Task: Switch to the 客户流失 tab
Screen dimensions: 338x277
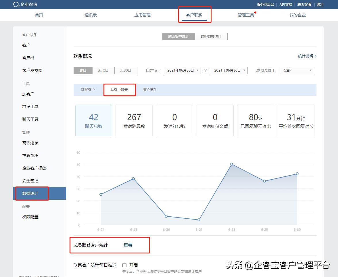Action: 149,89
